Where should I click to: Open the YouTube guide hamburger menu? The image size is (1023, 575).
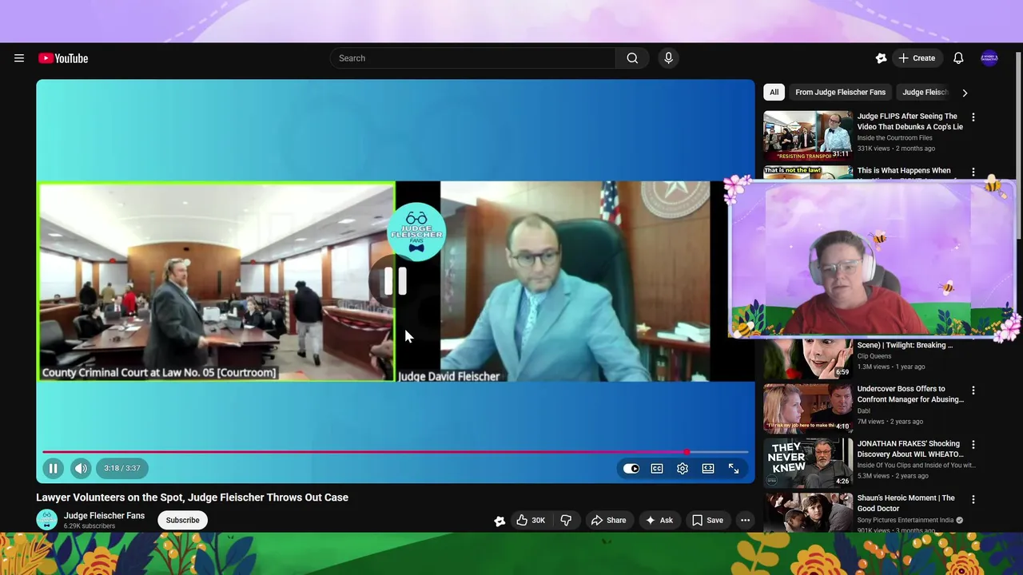tap(19, 58)
